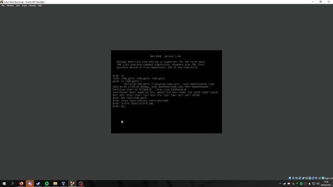Image resolution: width=333 pixels, height=187 pixels.
Task: Click the VirtualBox shared folders status icon
Action: 306,178
